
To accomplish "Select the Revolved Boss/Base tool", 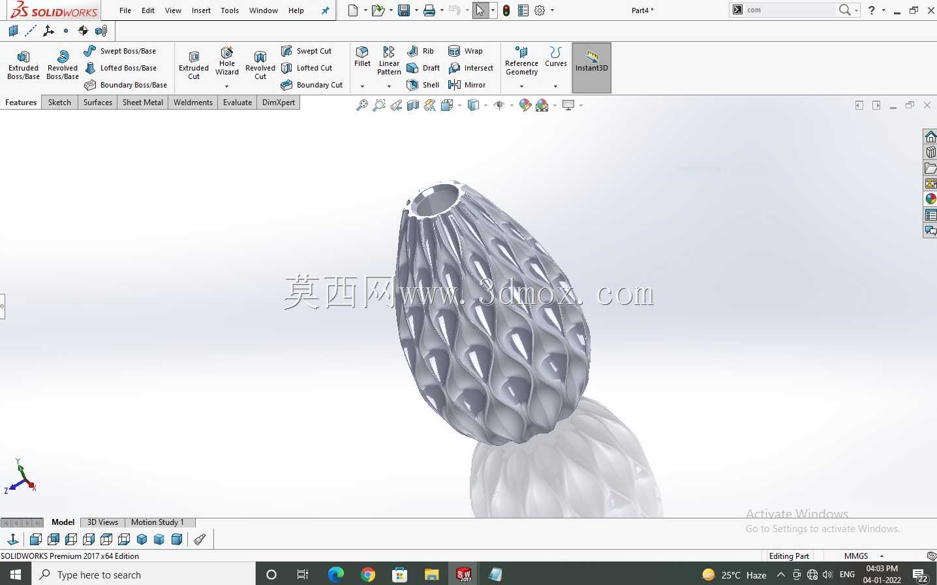I will (x=63, y=65).
